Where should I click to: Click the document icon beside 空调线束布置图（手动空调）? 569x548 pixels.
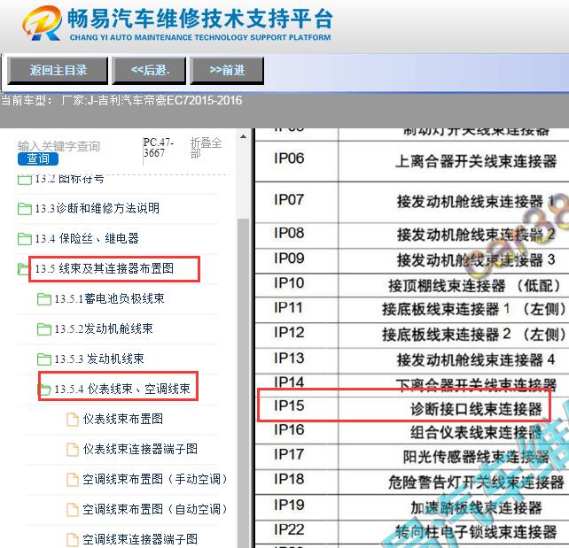coord(73,480)
